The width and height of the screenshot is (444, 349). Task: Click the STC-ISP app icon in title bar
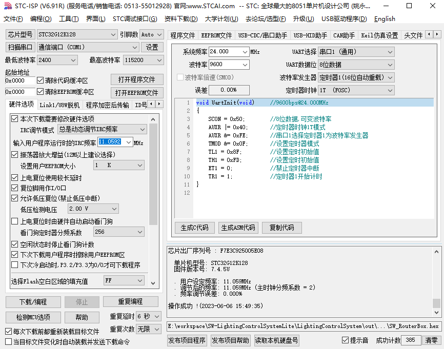[8, 6]
